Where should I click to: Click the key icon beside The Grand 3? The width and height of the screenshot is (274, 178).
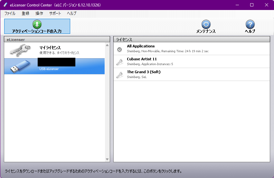pos(119,75)
